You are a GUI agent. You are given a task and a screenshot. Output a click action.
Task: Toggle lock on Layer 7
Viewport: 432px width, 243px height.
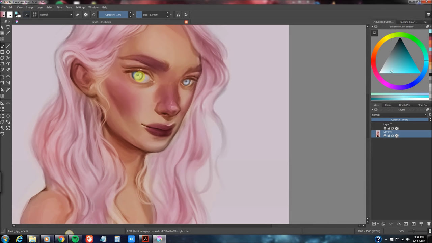coord(389,128)
